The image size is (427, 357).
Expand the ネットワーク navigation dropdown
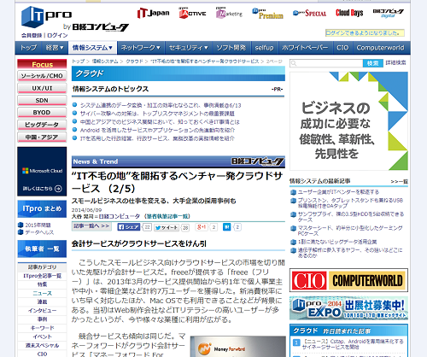click(x=141, y=48)
